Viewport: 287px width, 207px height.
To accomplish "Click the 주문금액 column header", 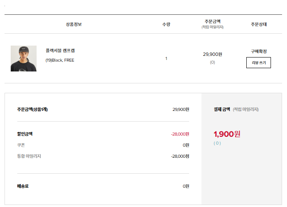I will (213, 22).
